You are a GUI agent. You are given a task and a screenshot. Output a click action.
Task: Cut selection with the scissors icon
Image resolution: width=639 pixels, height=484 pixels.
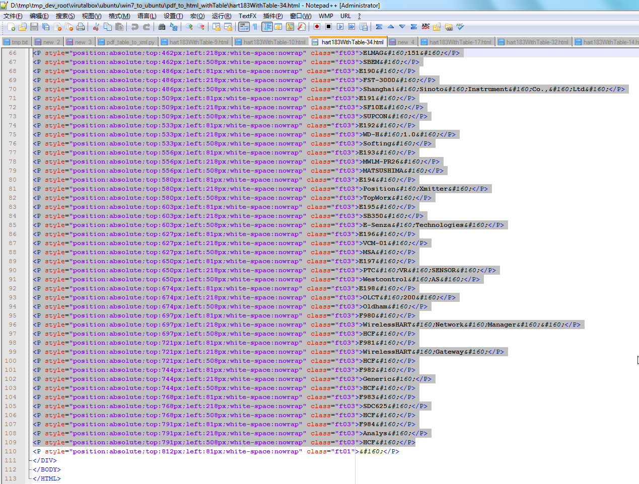coord(96,27)
